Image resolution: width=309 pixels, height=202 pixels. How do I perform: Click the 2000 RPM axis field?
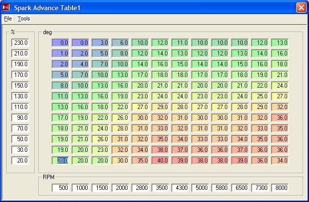click(x=120, y=187)
